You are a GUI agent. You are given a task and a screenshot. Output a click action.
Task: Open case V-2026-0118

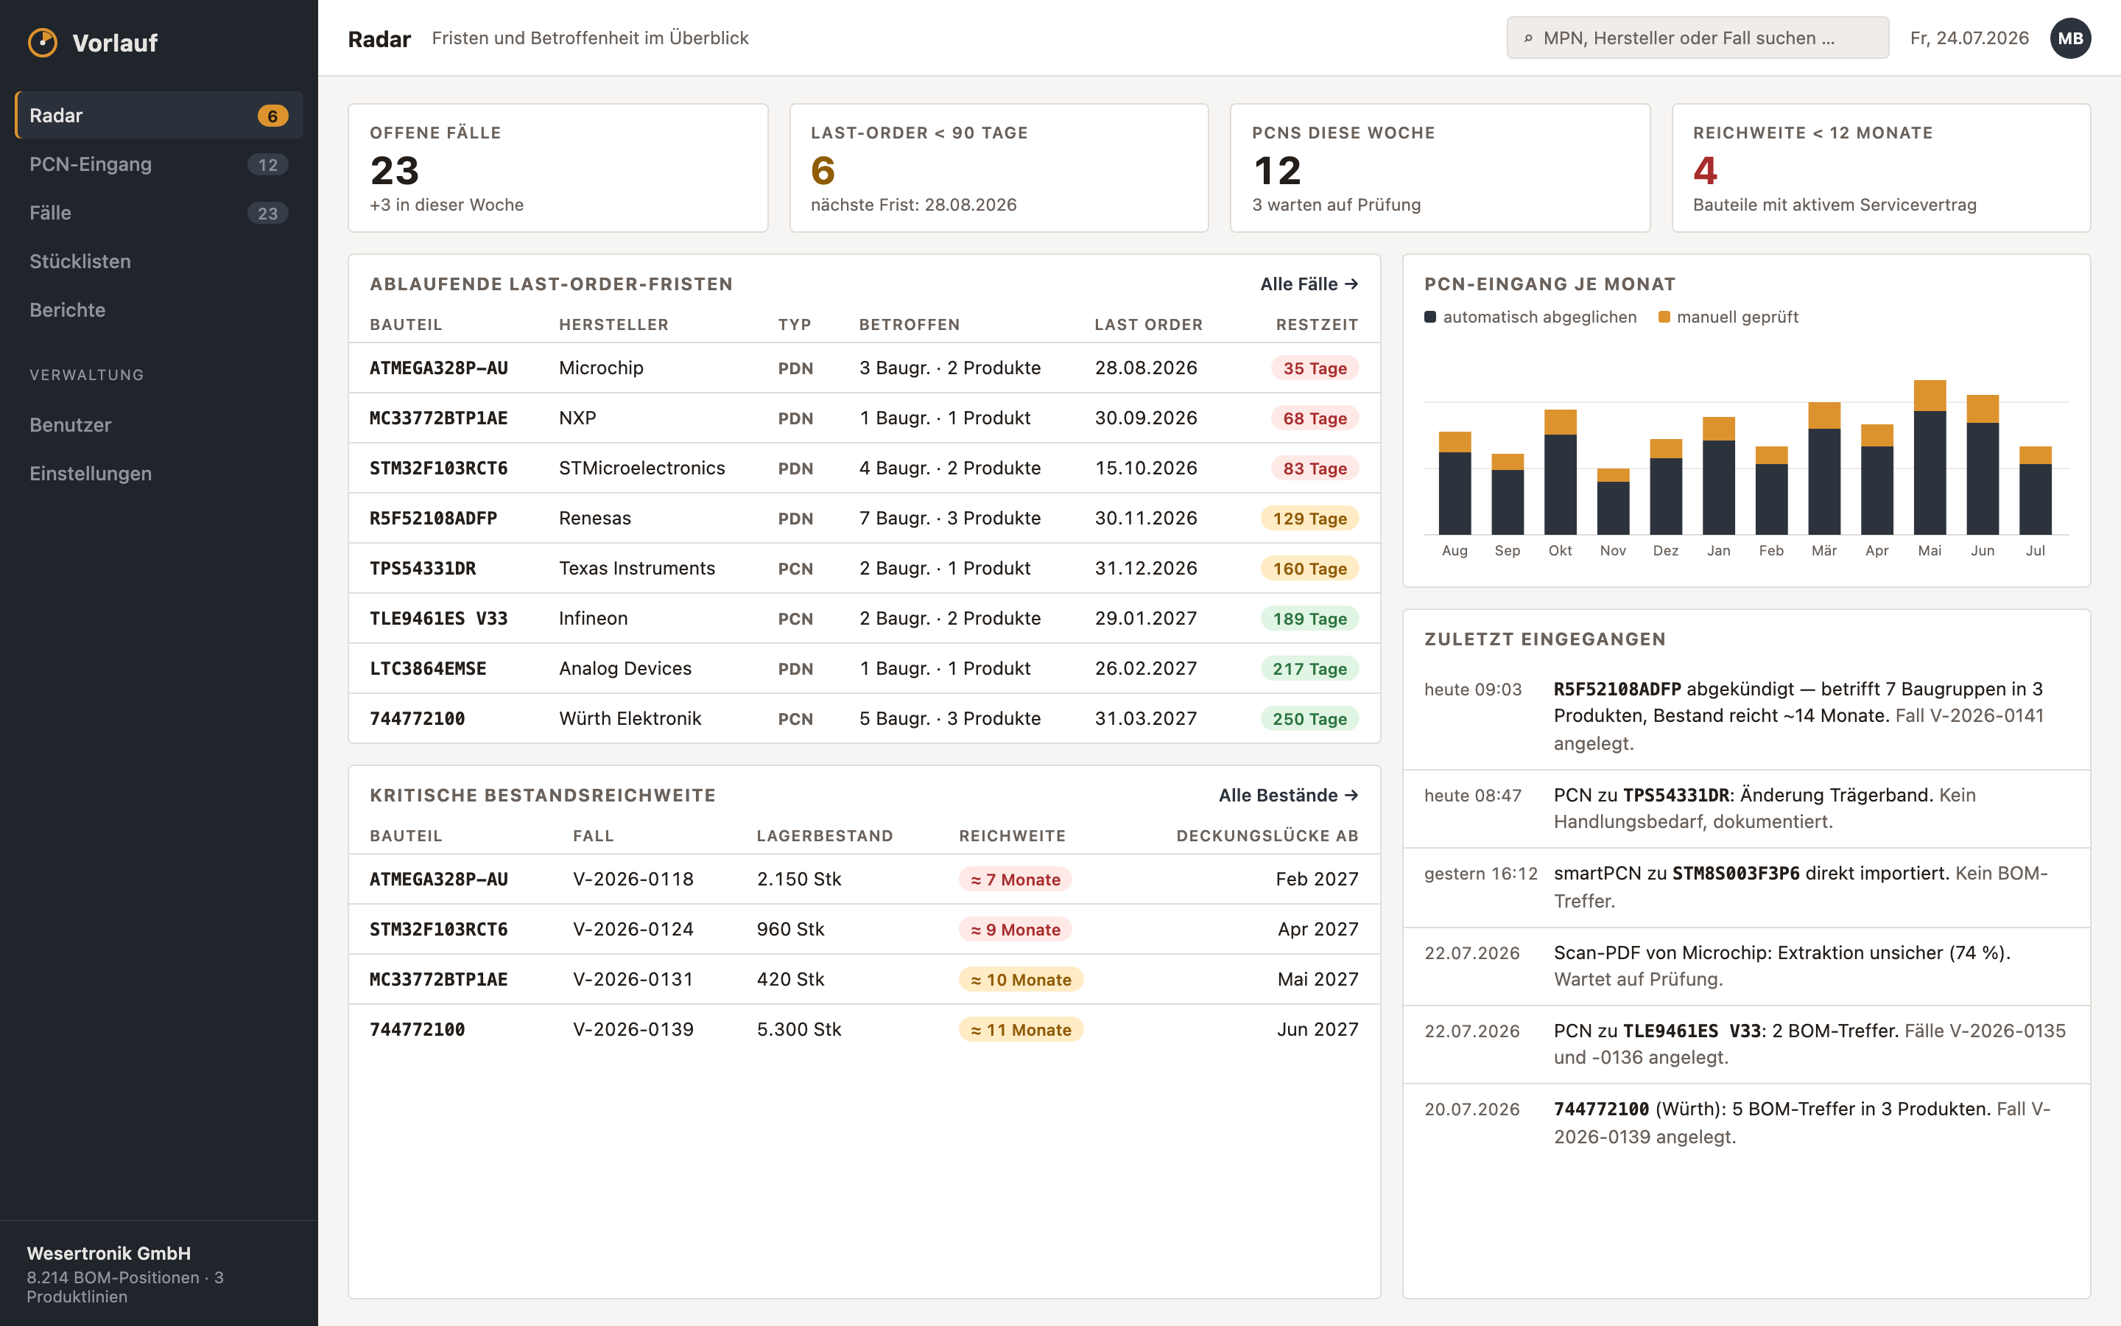click(x=633, y=879)
